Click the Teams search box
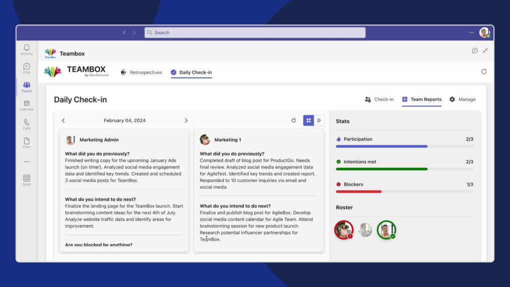The height and width of the screenshot is (287, 510). coord(254,32)
